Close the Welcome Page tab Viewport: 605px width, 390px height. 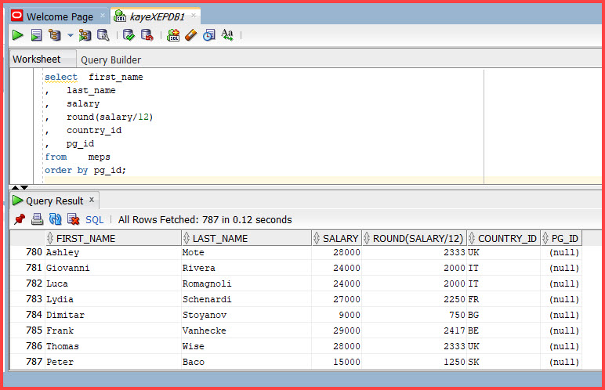click(103, 16)
